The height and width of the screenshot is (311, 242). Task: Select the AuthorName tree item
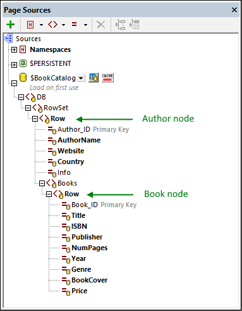click(79, 140)
